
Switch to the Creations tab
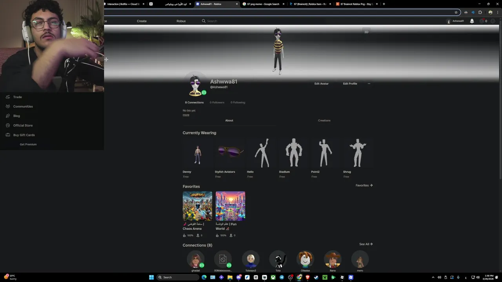coord(324,121)
